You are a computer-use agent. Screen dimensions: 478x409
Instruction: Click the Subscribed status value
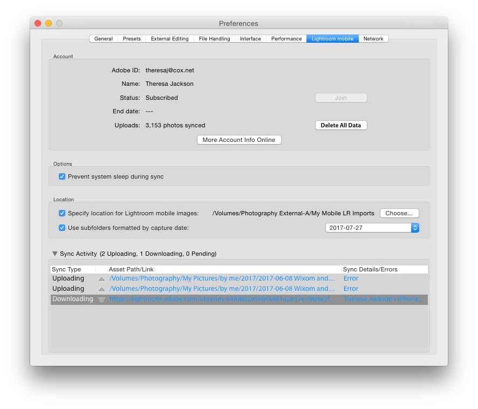161,98
